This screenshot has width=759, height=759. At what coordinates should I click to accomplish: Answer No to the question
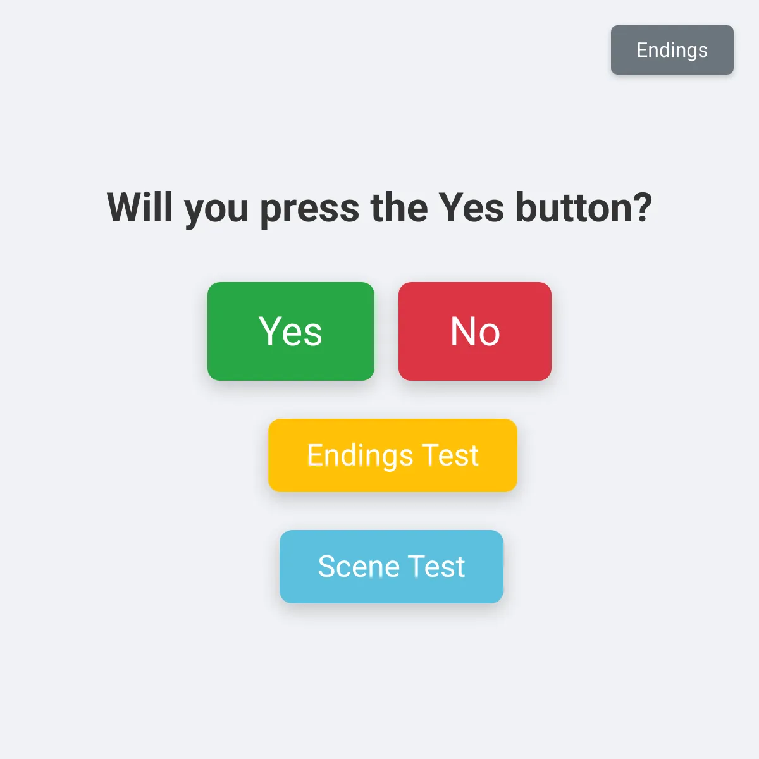pos(475,331)
